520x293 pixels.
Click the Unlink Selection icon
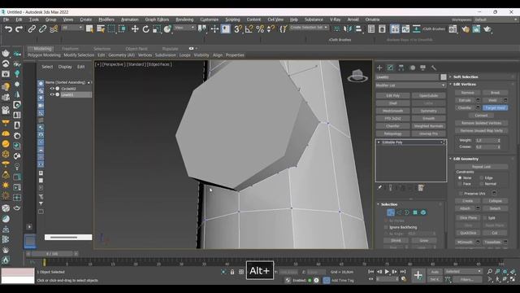42,29
